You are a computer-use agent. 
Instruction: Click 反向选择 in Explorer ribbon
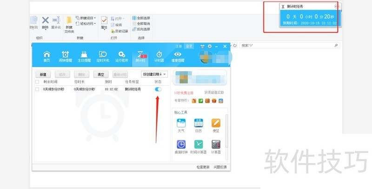(x=141, y=29)
